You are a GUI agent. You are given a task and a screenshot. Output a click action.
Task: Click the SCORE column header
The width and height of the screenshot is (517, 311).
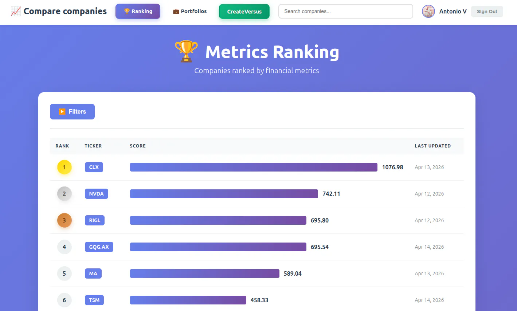[x=138, y=146]
